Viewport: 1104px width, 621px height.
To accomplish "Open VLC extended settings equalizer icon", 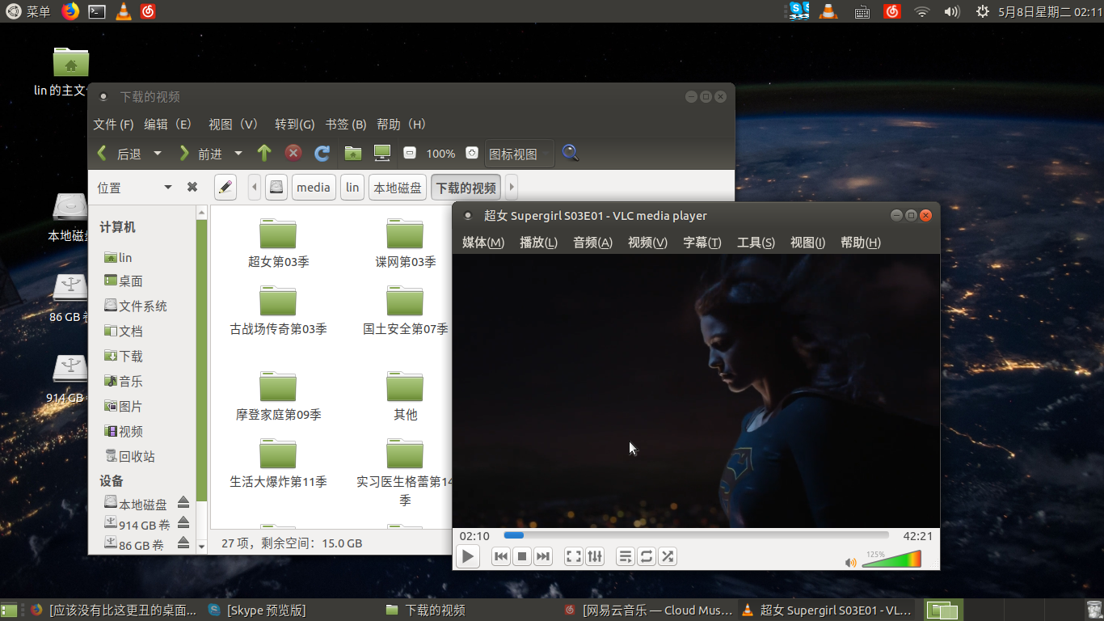I will coord(595,556).
